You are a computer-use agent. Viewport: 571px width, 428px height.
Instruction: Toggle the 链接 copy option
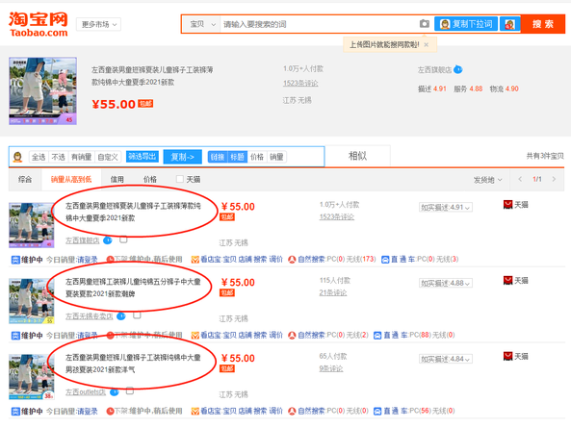pyautogui.click(x=218, y=157)
